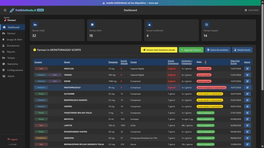Click the Carica da scontrino button

(x=218, y=50)
